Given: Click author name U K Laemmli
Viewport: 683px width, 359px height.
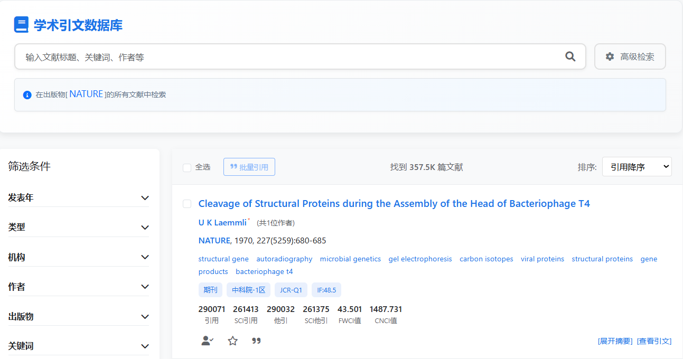Looking at the screenshot, I should [x=222, y=223].
